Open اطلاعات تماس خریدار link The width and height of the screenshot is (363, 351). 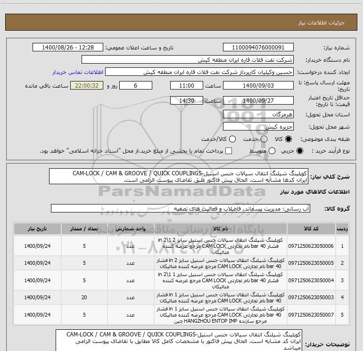tap(78, 72)
